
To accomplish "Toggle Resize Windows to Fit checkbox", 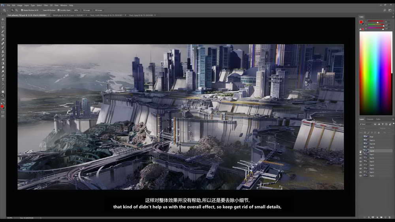I will point(22,10).
